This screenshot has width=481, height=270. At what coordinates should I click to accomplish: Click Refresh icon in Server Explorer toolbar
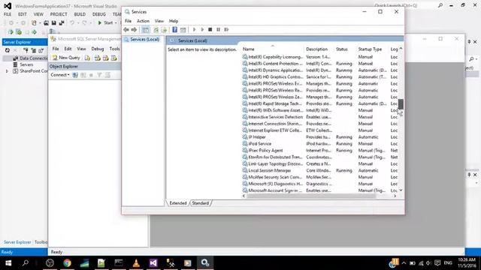coord(8,50)
